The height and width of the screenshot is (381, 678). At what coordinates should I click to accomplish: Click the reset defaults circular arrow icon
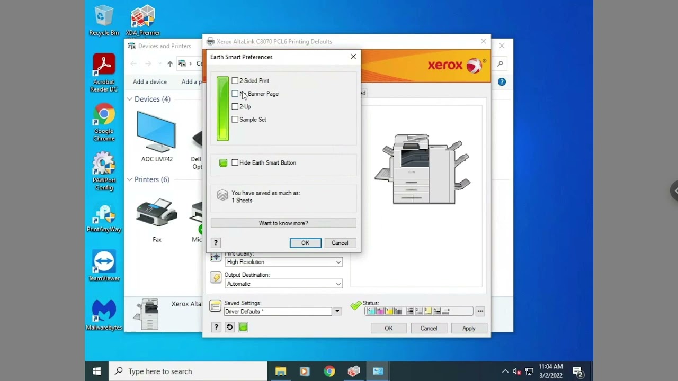[x=229, y=327]
